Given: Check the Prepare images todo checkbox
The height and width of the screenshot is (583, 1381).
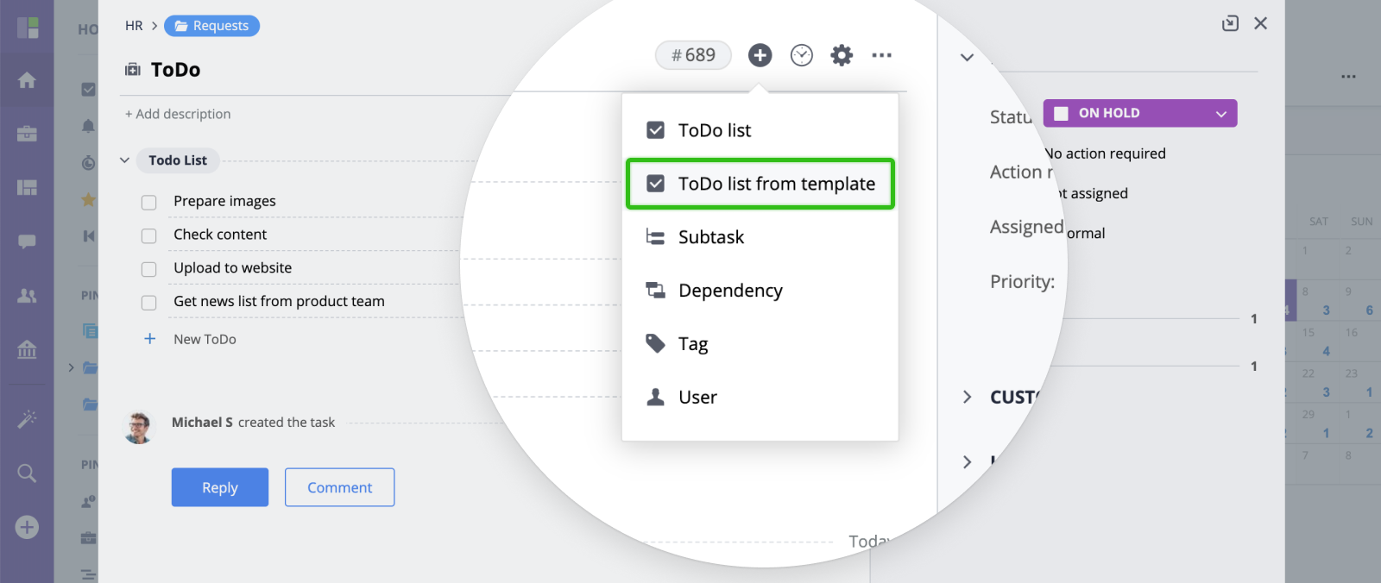Looking at the screenshot, I should (149, 202).
